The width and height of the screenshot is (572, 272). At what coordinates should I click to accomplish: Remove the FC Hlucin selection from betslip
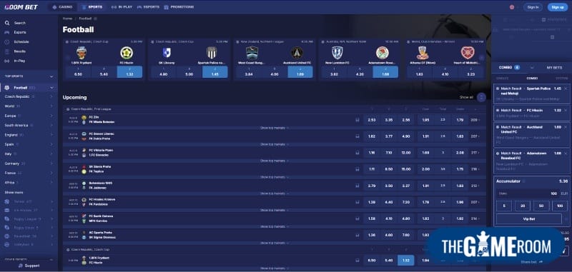click(x=566, y=110)
